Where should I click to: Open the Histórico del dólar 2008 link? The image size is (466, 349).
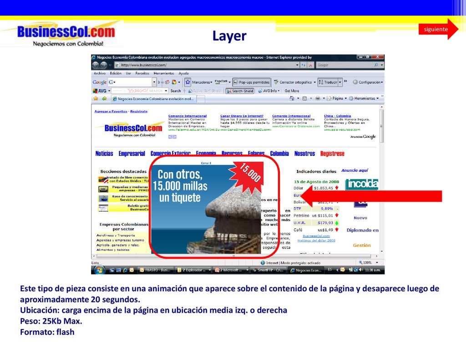(x=316, y=241)
